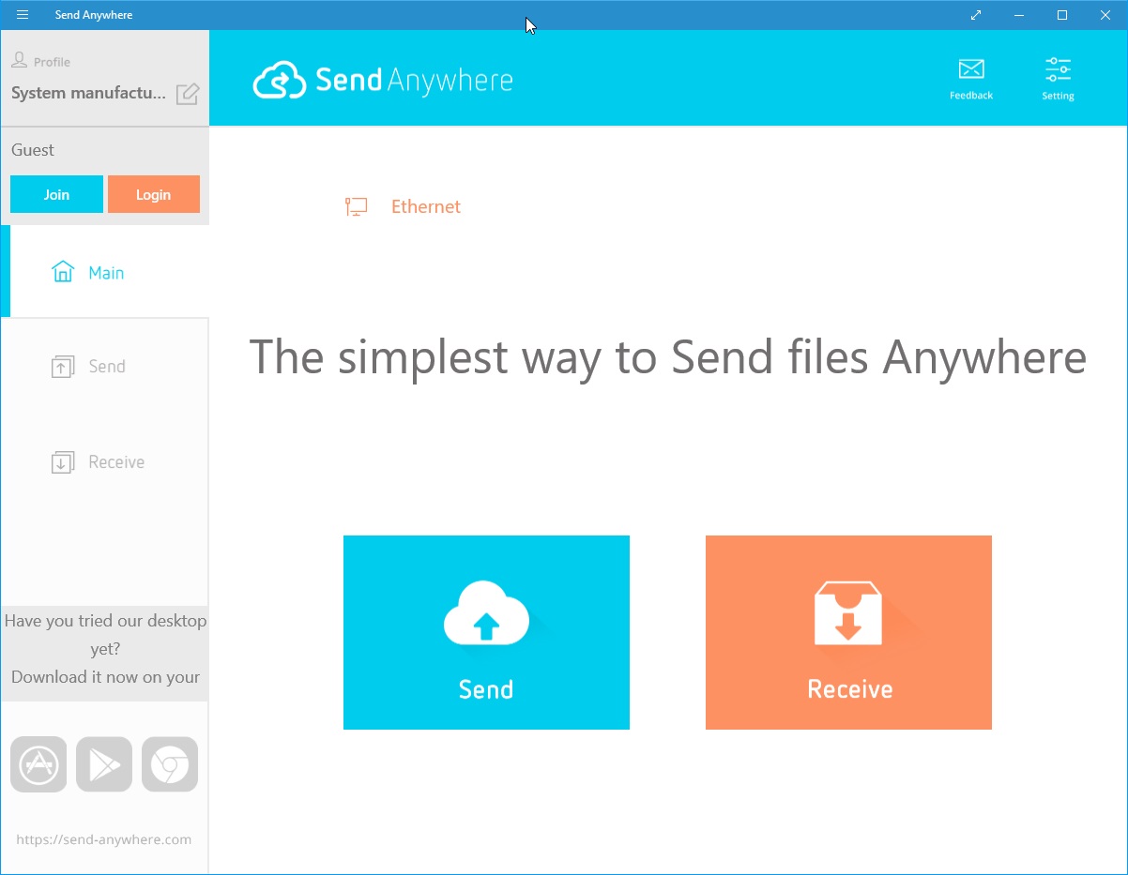Open Receive with the large orange button
1128x875 pixels.
tap(848, 632)
